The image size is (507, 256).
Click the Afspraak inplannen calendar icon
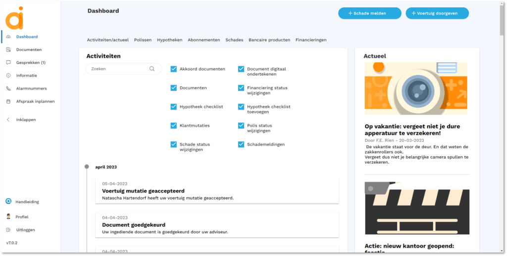click(x=8, y=101)
